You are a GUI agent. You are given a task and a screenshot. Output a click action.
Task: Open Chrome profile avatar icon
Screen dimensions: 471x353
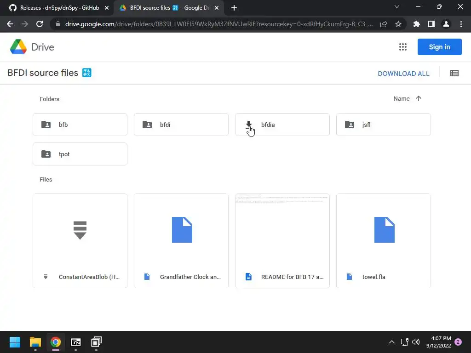pyautogui.click(x=446, y=24)
